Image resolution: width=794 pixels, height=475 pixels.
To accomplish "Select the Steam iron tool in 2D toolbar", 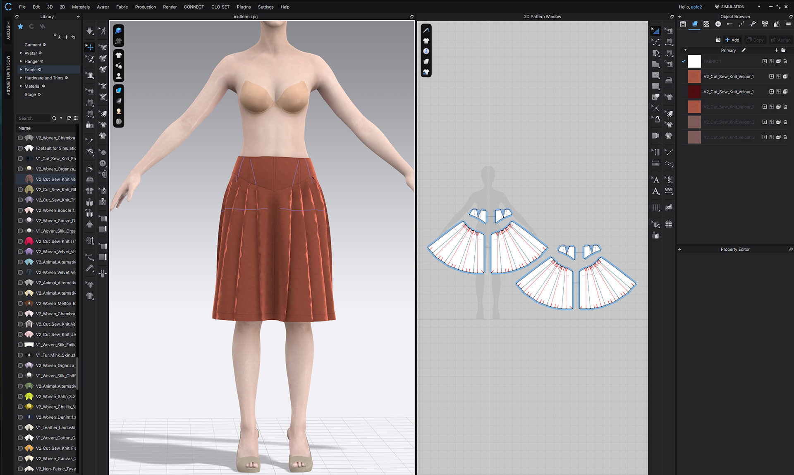I will pyautogui.click(x=669, y=80).
